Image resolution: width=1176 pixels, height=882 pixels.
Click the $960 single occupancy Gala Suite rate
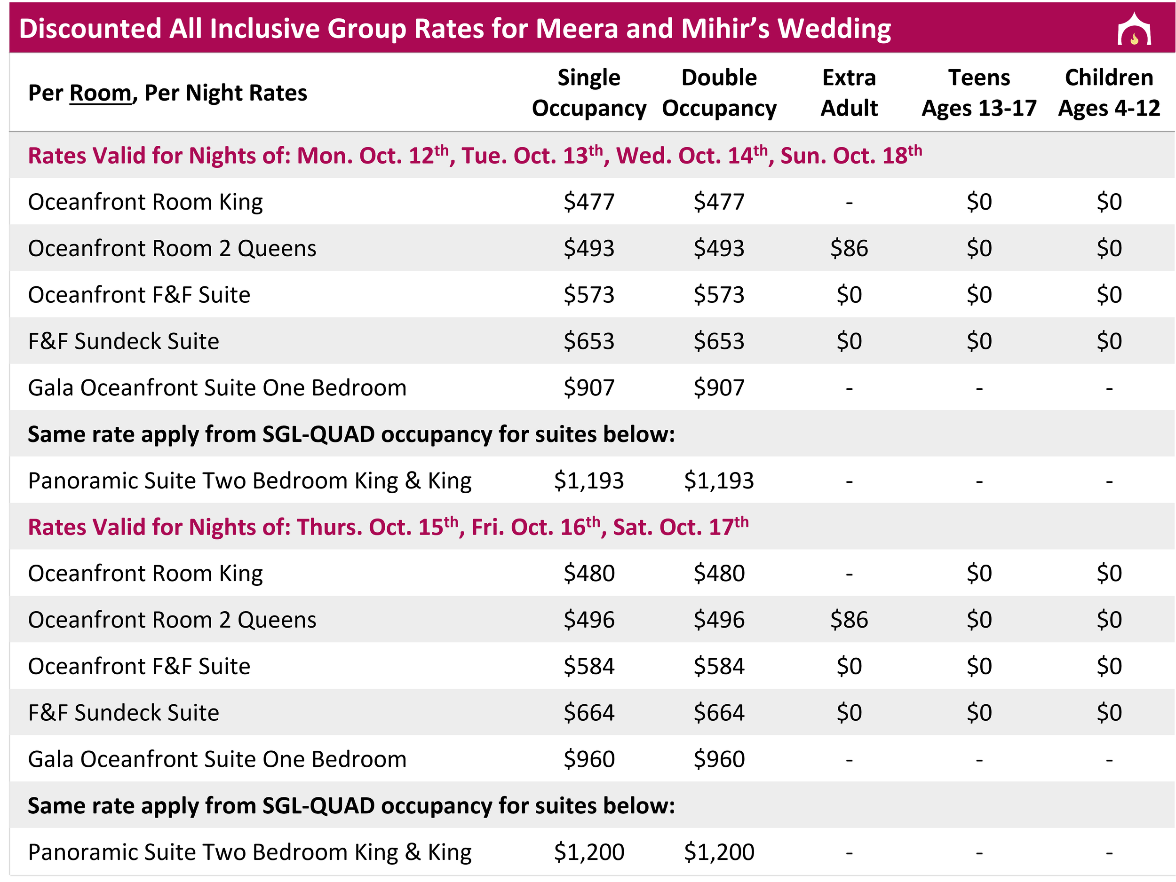point(588,759)
